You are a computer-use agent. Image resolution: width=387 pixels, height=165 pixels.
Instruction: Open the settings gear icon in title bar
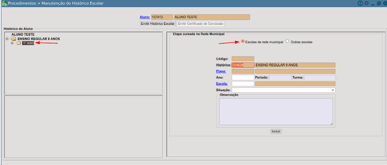366,3
